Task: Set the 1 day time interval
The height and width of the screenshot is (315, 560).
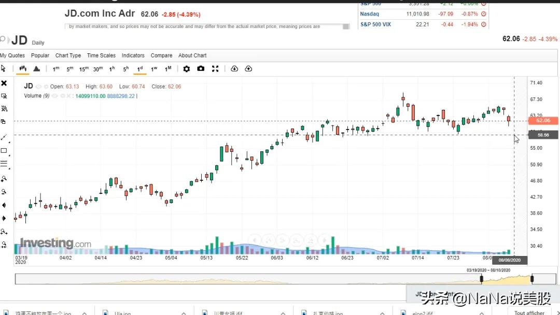Action: click(x=139, y=69)
